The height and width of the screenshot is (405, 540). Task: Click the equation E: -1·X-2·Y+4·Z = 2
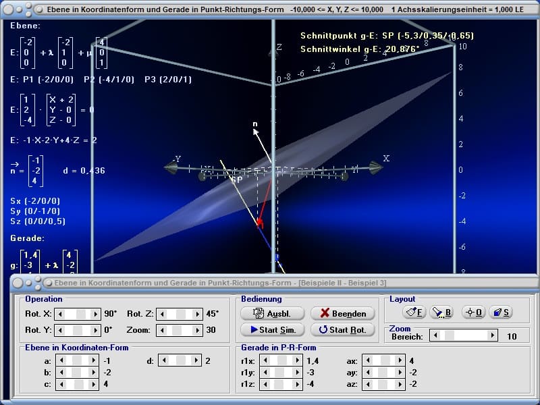pyautogui.click(x=54, y=140)
